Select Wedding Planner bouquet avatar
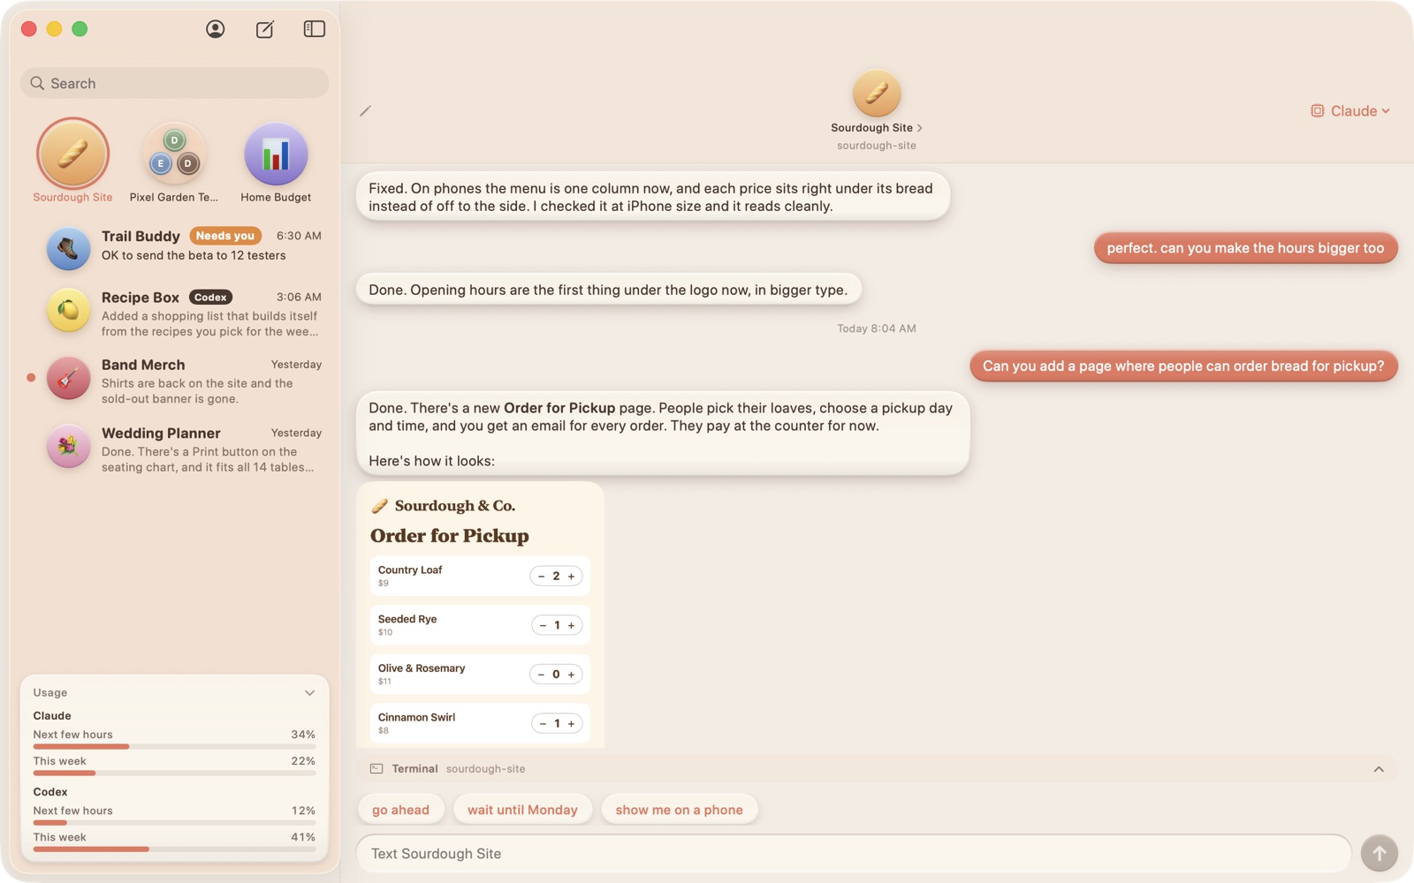 [x=68, y=446]
